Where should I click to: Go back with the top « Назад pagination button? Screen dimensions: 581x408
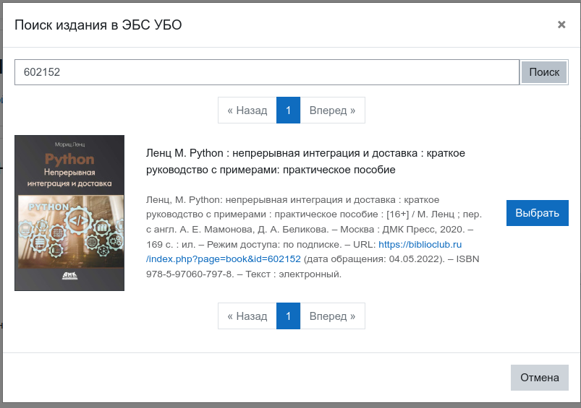[247, 110]
